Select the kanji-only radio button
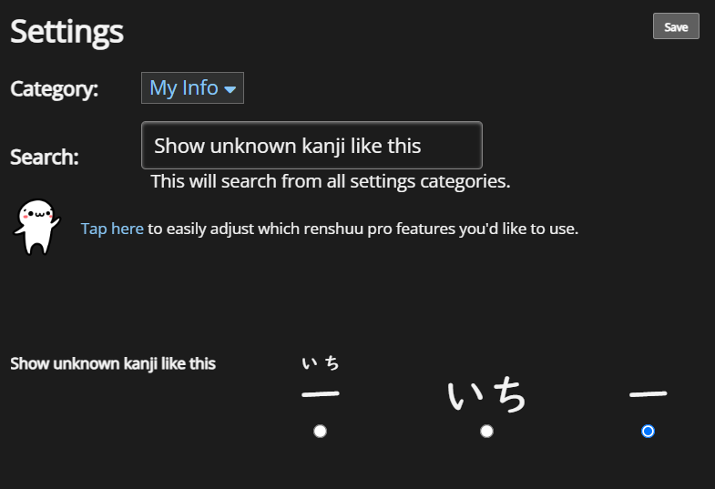This screenshot has width=715, height=489. (x=648, y=431)
